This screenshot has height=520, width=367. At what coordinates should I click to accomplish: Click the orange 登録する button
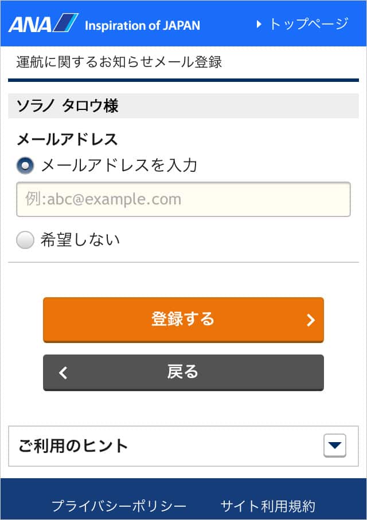[x=183, y=320]
